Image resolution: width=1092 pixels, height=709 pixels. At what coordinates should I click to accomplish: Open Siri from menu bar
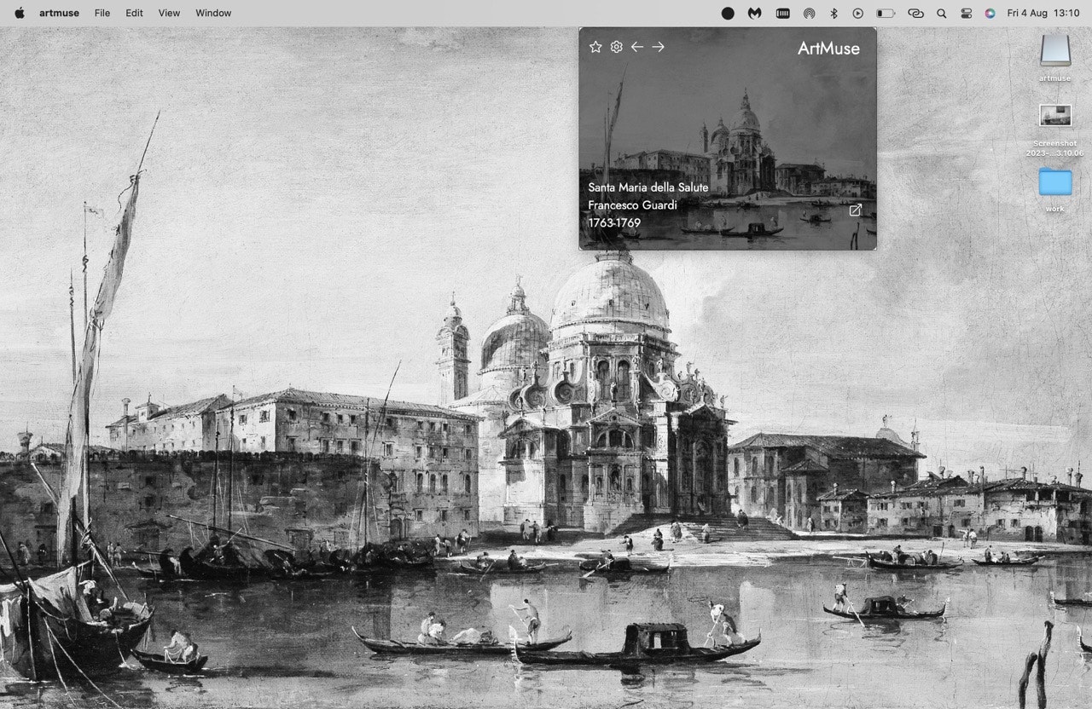pos(990,13)
